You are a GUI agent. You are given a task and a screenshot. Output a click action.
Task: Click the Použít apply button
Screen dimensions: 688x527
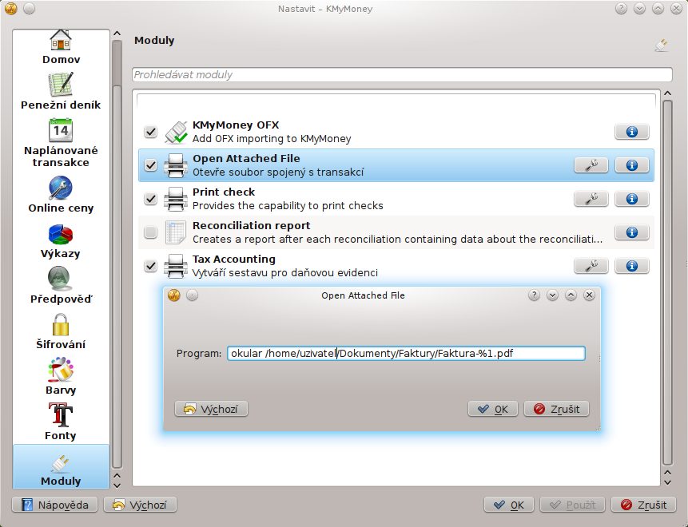point(573,505)
